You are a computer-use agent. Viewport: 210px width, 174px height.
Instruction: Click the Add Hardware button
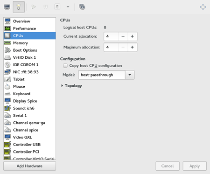(29, 166)
